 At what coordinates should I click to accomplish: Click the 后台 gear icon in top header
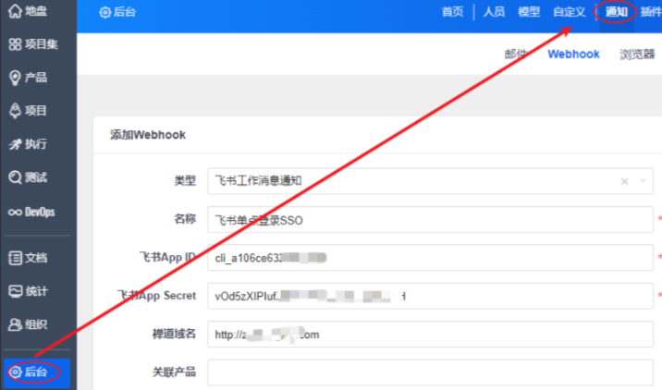point(104,12)
